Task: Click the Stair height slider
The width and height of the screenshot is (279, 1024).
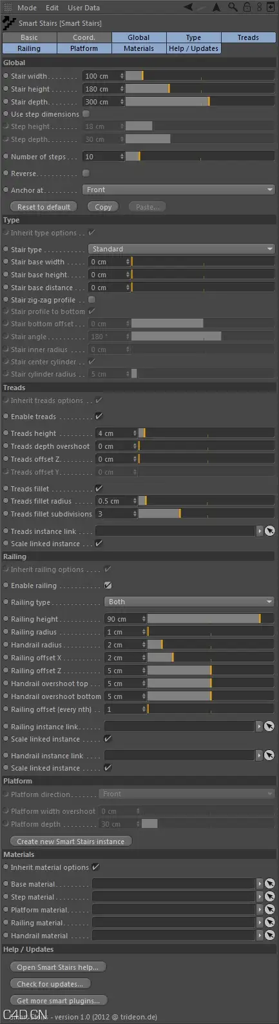Action: click(200, 89)
